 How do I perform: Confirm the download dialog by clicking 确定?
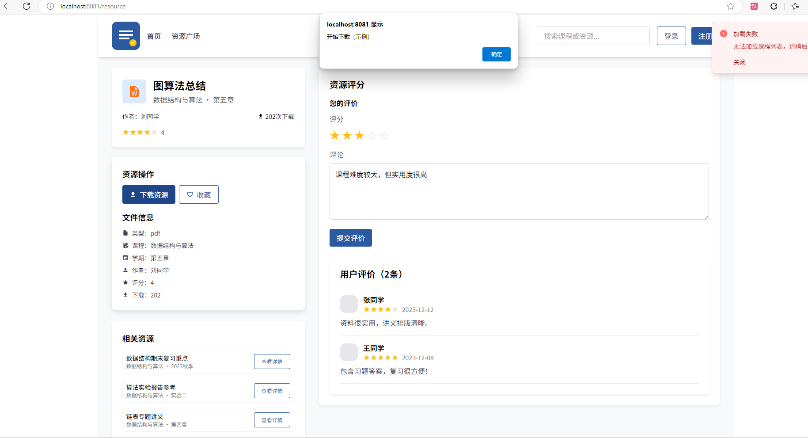tap(496, 54)
